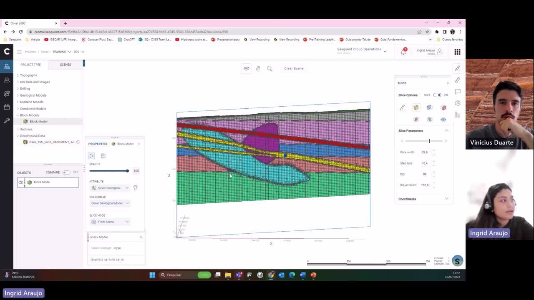Step slice backward with left arrow
Viewport: 534px width, 300px height.
pyautogui.click(x=402, y=141)
